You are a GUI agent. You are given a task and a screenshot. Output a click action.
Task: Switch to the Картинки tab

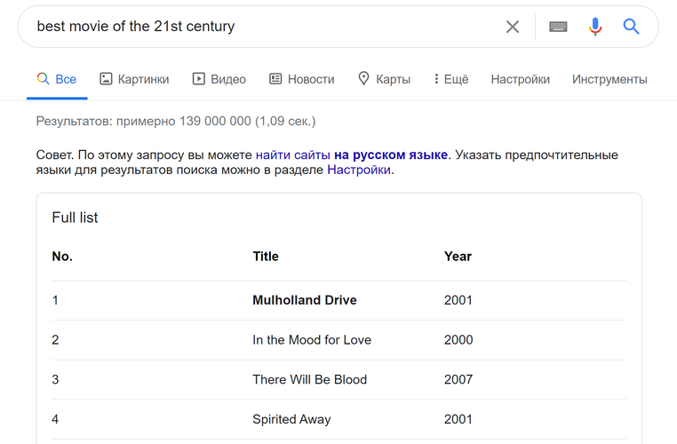click(134, 79)
